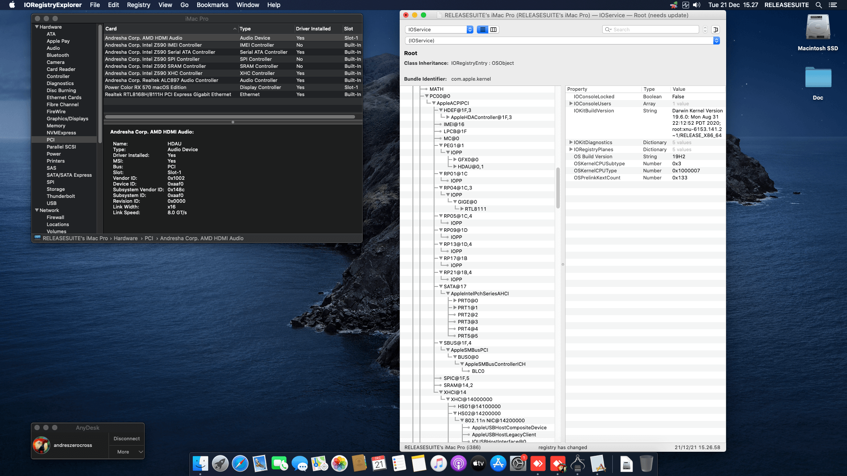This screenshot has width=847, height=476.
Task: Open Calendar from the Dock
Action: click(379, 464)
